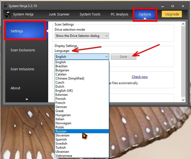
Task: Select the Options tab
Action: 145,14
